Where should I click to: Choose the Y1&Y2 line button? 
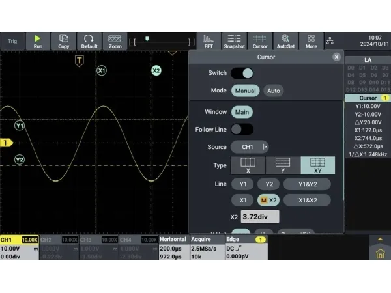pos(306,184)
